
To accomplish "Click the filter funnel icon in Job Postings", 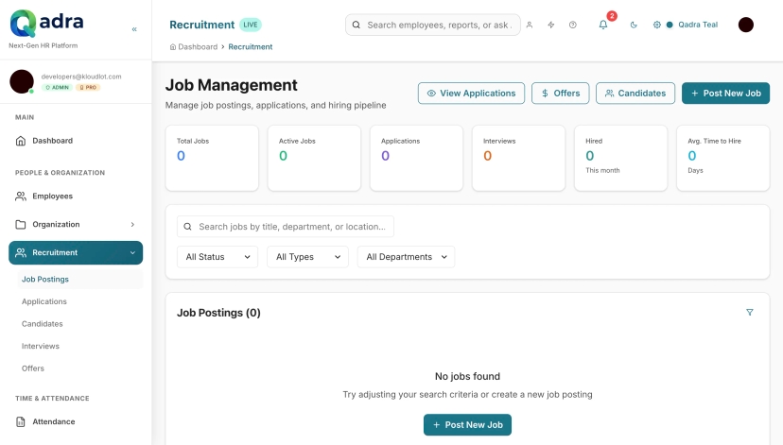I will pyautogui.click(x=750, y=313).
